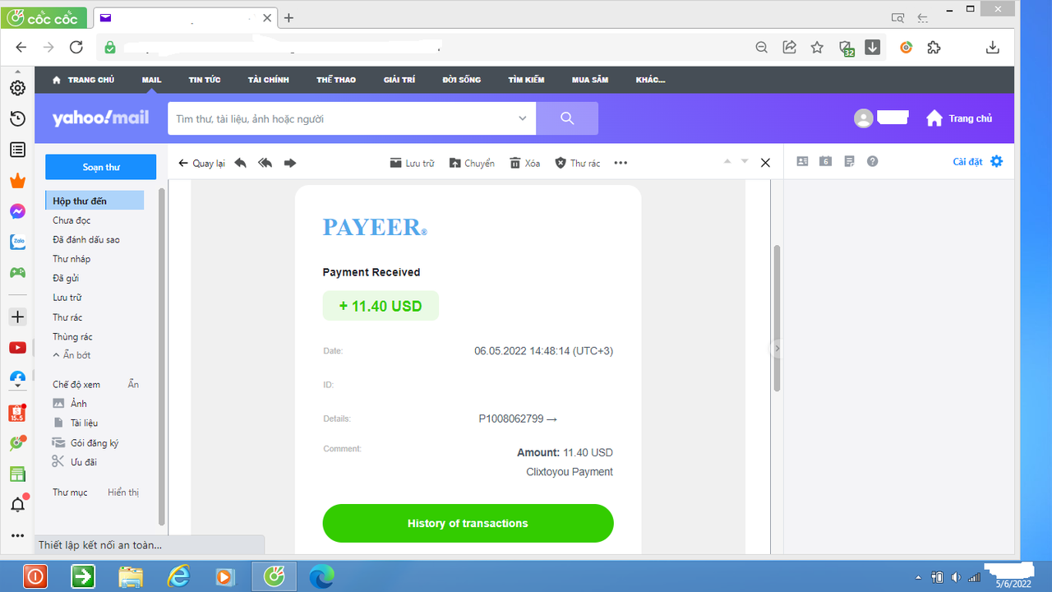The width and height of the screenshot is (1052, 592).
Task: Open Messenger from the sidebar
Action: point(17,211)
